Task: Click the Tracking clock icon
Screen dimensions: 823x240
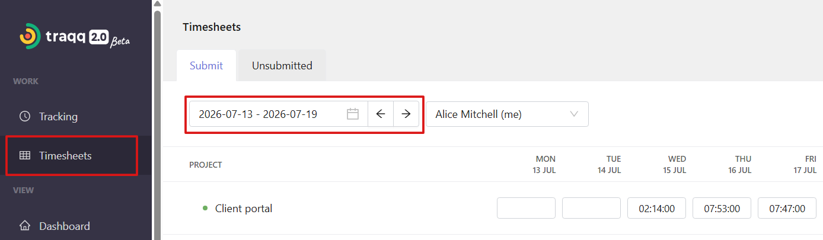Action: [25, 116]
